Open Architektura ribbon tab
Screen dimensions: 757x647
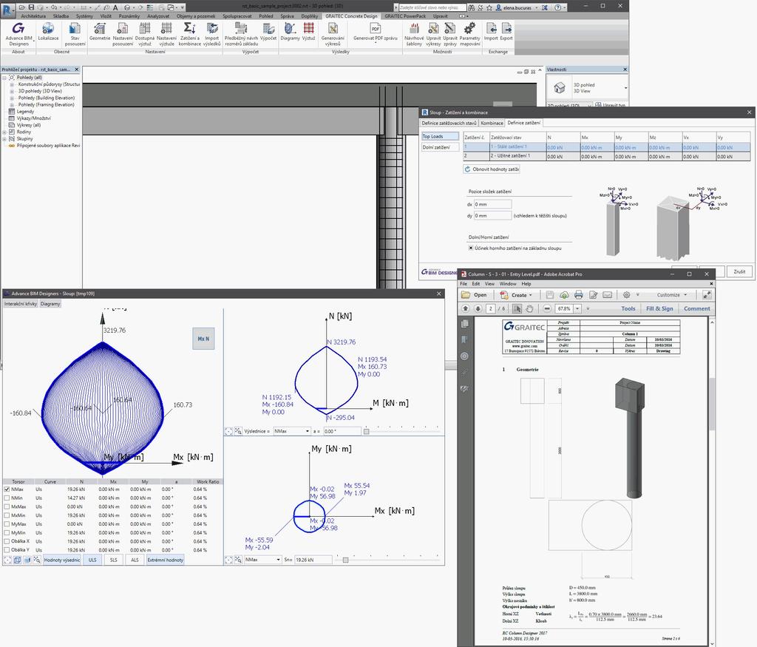[33, 16]
